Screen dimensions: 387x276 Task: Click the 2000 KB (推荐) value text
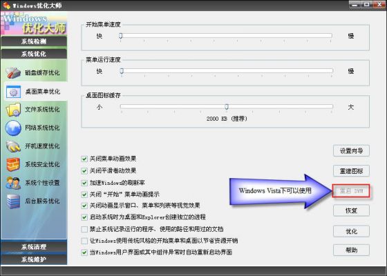click(x=227, y=119)
